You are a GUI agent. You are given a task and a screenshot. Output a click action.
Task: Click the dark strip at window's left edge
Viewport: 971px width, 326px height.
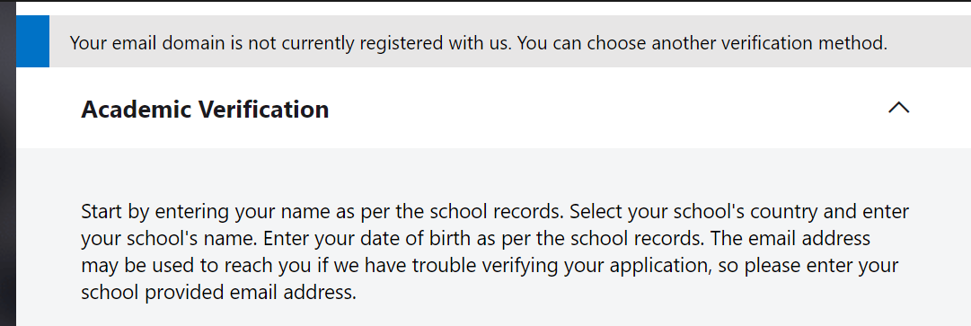point(7,163)
